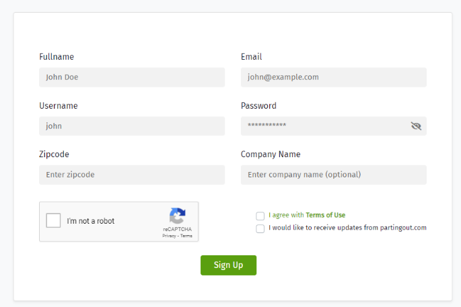Open the reCAPTCHA Terms link
This screenshot has height=307, width=461.
[x=186, y=236]
